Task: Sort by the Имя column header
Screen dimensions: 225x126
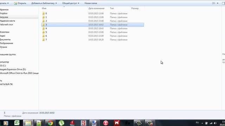Action: pos(44,8)
